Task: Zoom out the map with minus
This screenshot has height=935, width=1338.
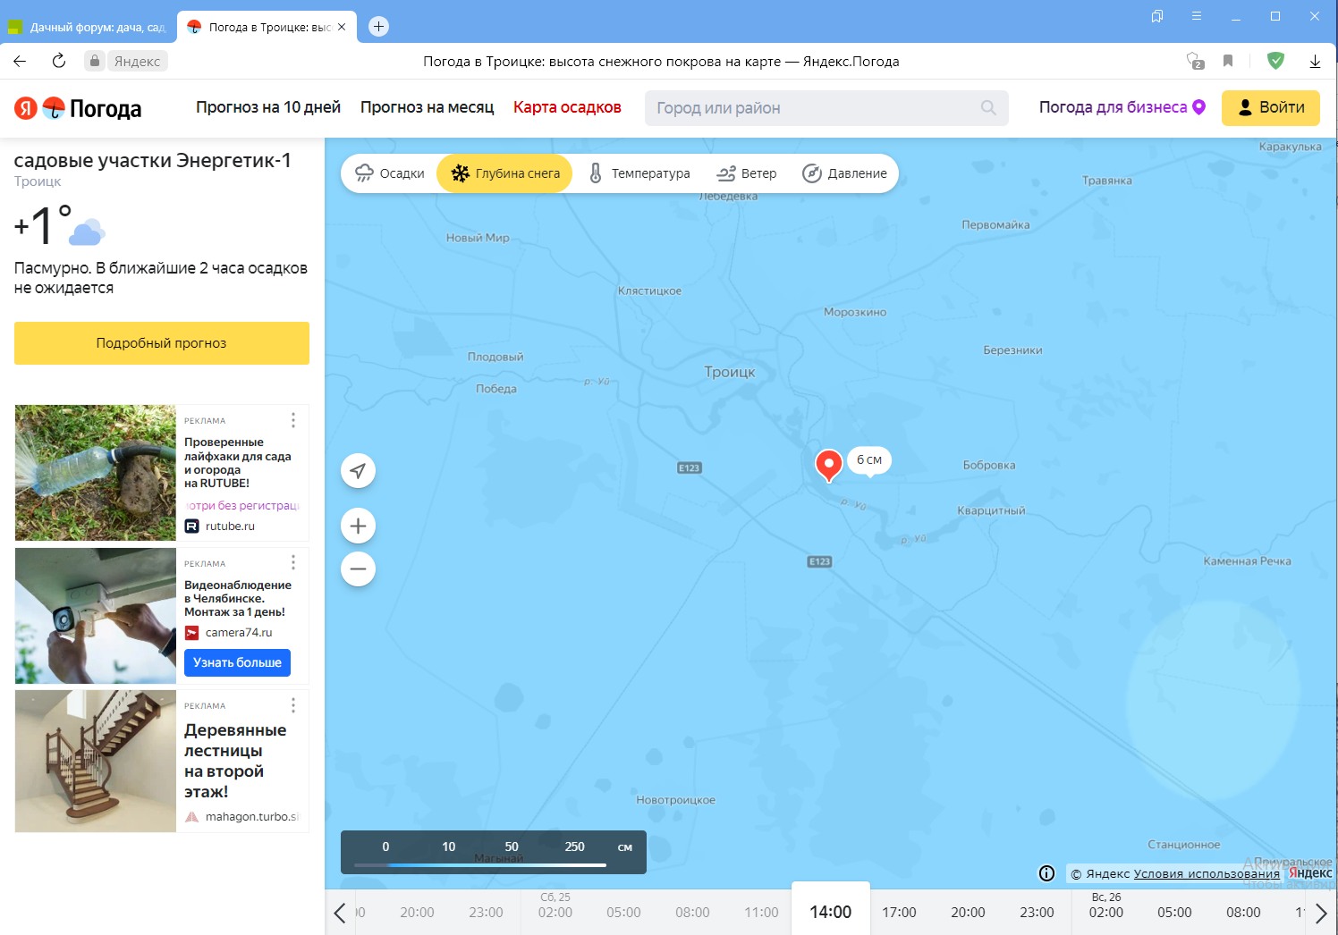Action: [x=358, y=569]
